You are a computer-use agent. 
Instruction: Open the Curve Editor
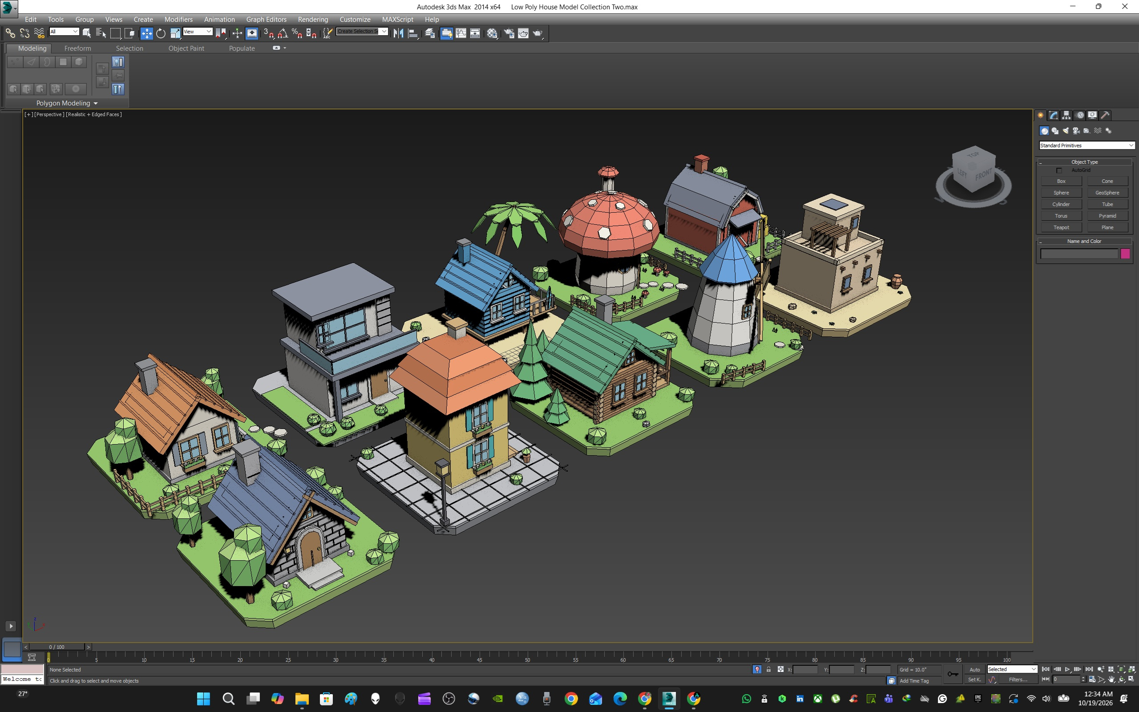point(461,33)
